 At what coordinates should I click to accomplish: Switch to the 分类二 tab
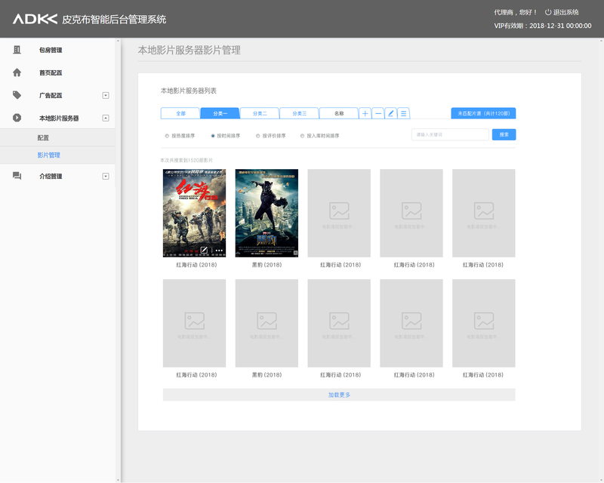click(260, 113)
